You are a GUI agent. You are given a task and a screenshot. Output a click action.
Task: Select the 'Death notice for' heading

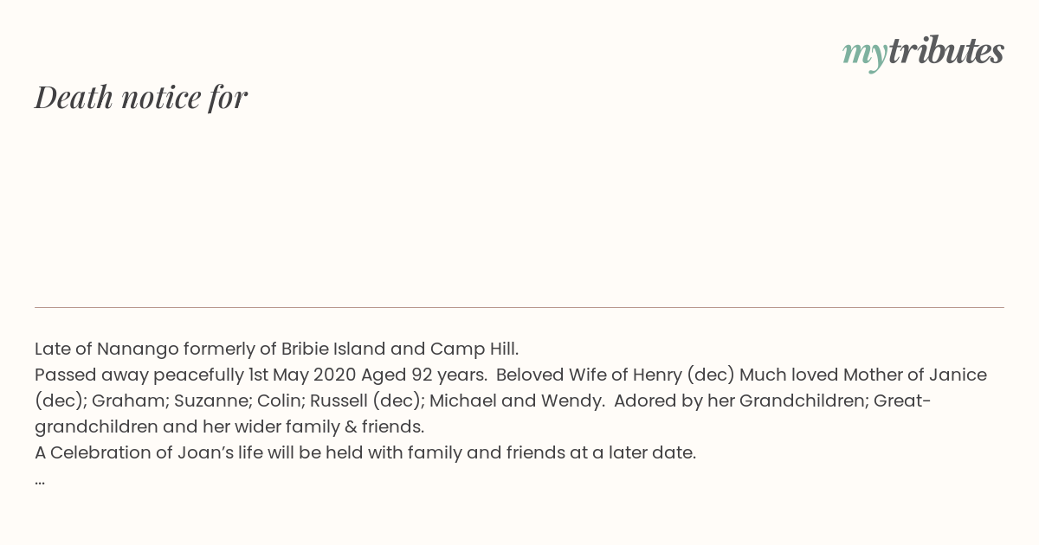pyautogui.click(x=141, y=97)
